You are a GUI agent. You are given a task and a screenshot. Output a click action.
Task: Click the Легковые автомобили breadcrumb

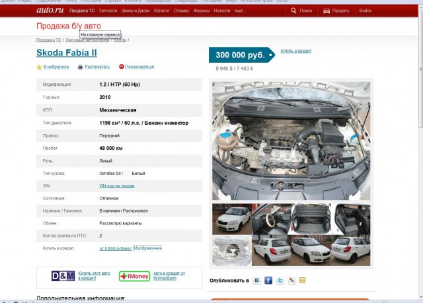click(x=88, y=40)
